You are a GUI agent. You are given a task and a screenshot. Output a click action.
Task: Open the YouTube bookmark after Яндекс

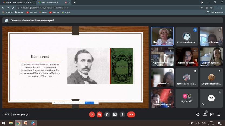coord(31,12)
